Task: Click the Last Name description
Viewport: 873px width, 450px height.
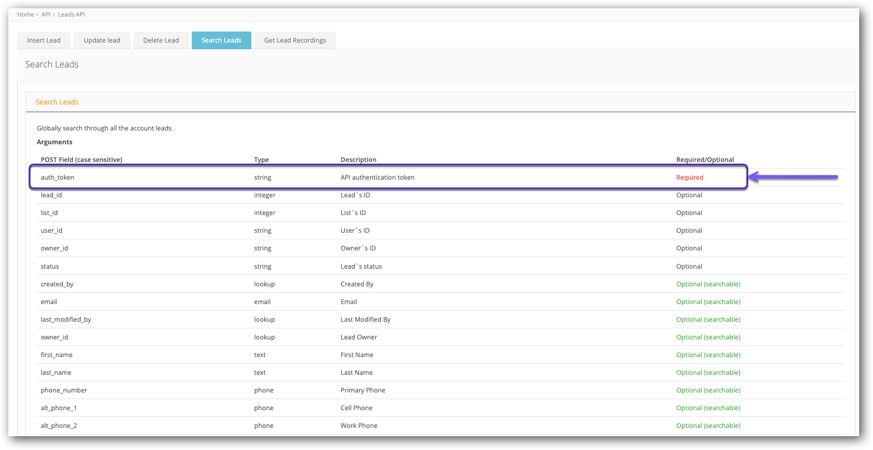Action: pyautogui.click(x=356, y=373)
